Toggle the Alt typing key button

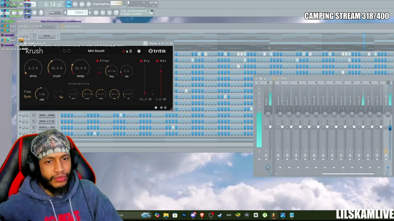pos(110,13)
